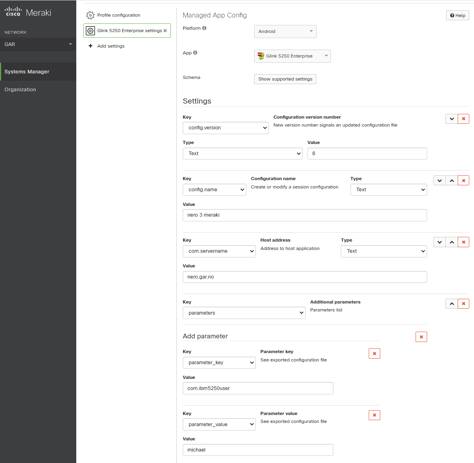This screenshot has height=463, width=474.
Task: Move parameters setting up
Action: pyautogui.click(x=451, y=304)
